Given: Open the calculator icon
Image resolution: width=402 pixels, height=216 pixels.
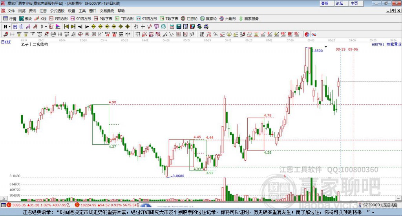Looking at the screenshot, I should coord(179,27).
